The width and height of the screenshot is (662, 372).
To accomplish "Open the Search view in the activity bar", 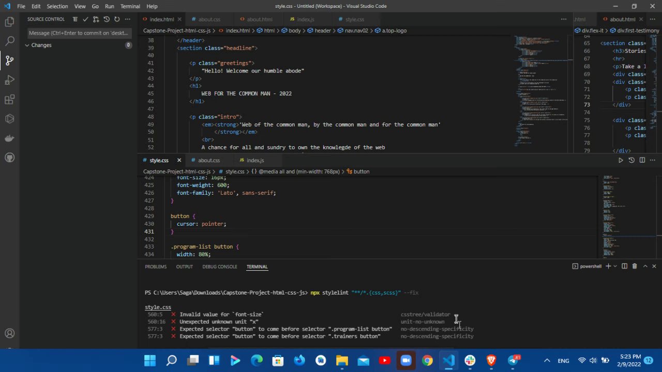I will click(x=9, y=41).
